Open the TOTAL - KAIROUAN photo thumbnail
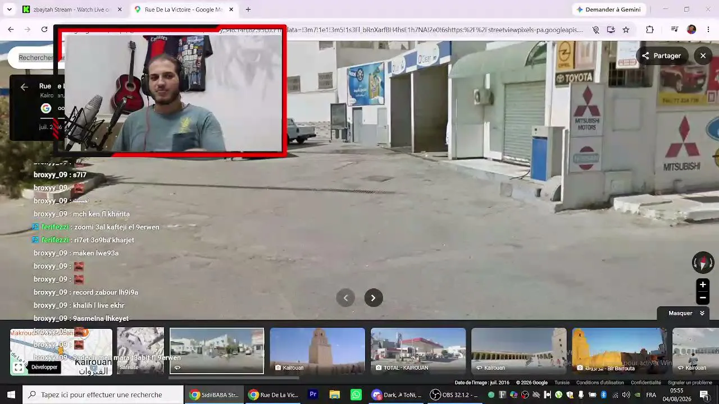Viewport: 719px width, 404px height. [418, 351]
